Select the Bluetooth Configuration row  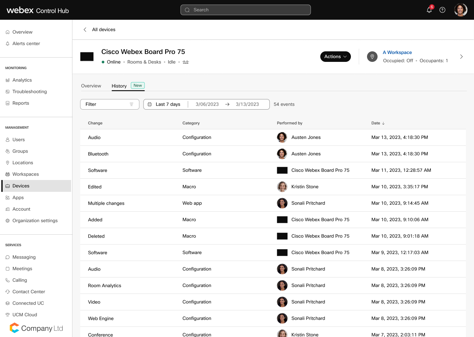tap(273, 154)
